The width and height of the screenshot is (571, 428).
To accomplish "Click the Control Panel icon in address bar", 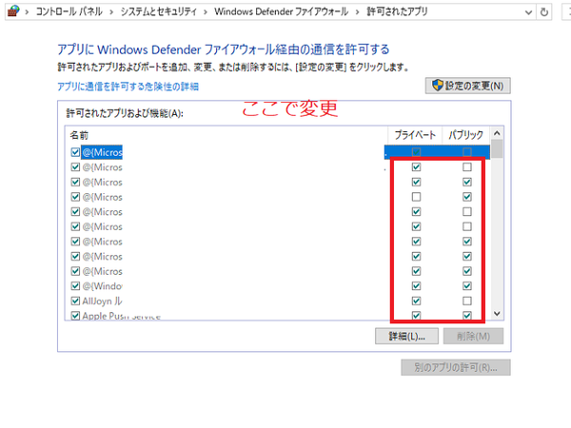I will [x=13, y=11].
